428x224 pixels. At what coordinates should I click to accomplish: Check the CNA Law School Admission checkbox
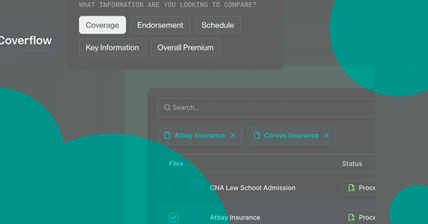174,188
